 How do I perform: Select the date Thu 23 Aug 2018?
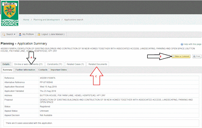(48, 91)
